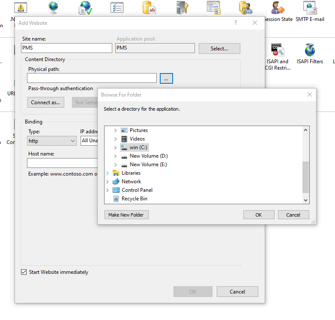The width and height of the screenshot is (335, 320).
Task: Open the binding Type dropdown showing http
Action: click(52, 141)
